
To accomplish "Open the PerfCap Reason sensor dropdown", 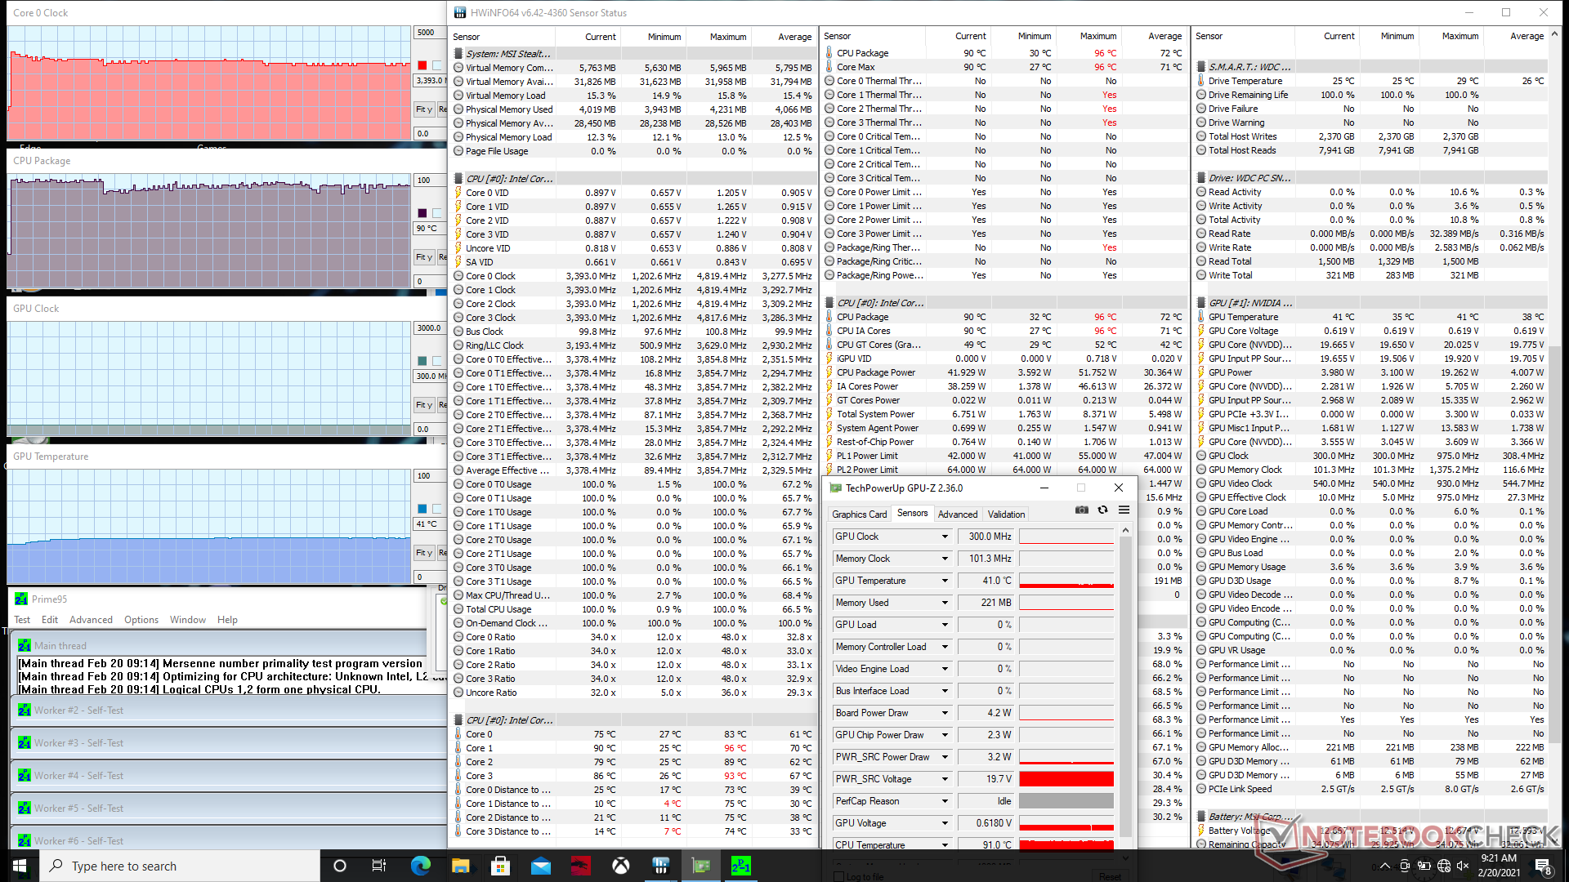I will [945, 801].
